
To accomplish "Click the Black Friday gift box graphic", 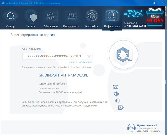I will pyautogui.click(x=155, y=17).
